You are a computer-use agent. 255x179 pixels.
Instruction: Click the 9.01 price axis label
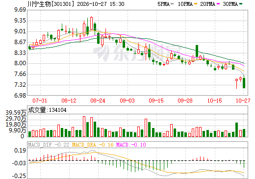coord(20,31)
